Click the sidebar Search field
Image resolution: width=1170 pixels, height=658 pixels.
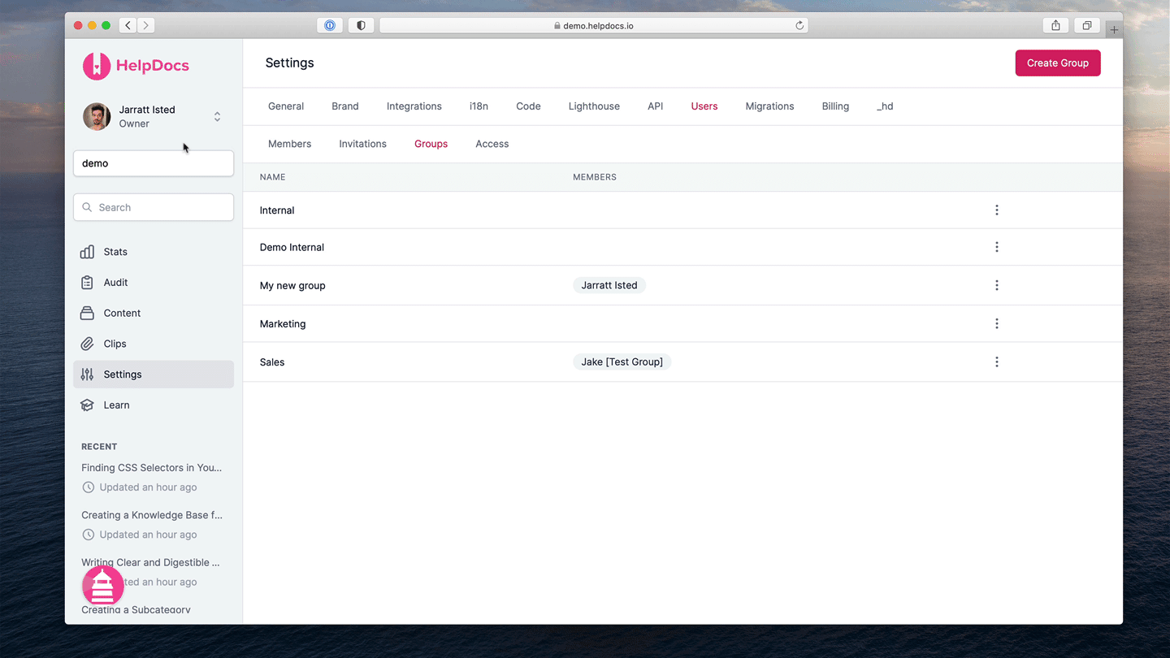[154, 208]
